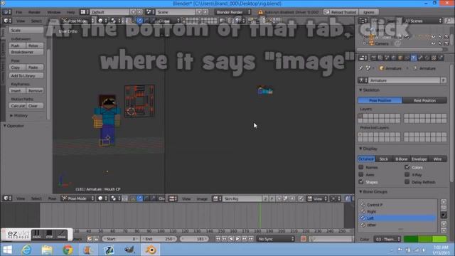Enable the Names display checkbox
Viewport: 455px width, 256px height.
(361, 167)
